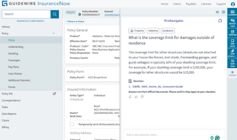Click Return to Home button

pyautogui.click(x=75, y=21)
